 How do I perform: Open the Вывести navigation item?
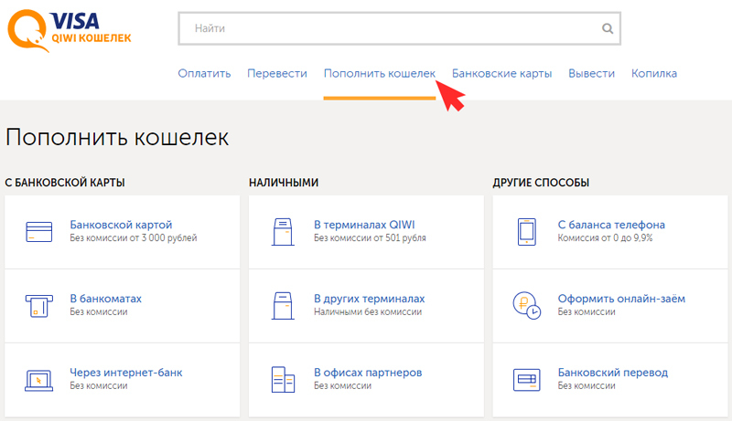pyautogui.click(x=591, y=73)
